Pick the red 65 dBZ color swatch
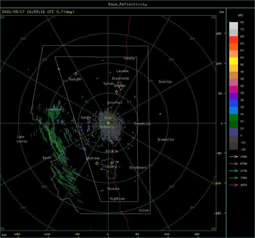Image resolution: width=255 pixels, height=238 pixels. pyautogui.click(x=233, y=40)
